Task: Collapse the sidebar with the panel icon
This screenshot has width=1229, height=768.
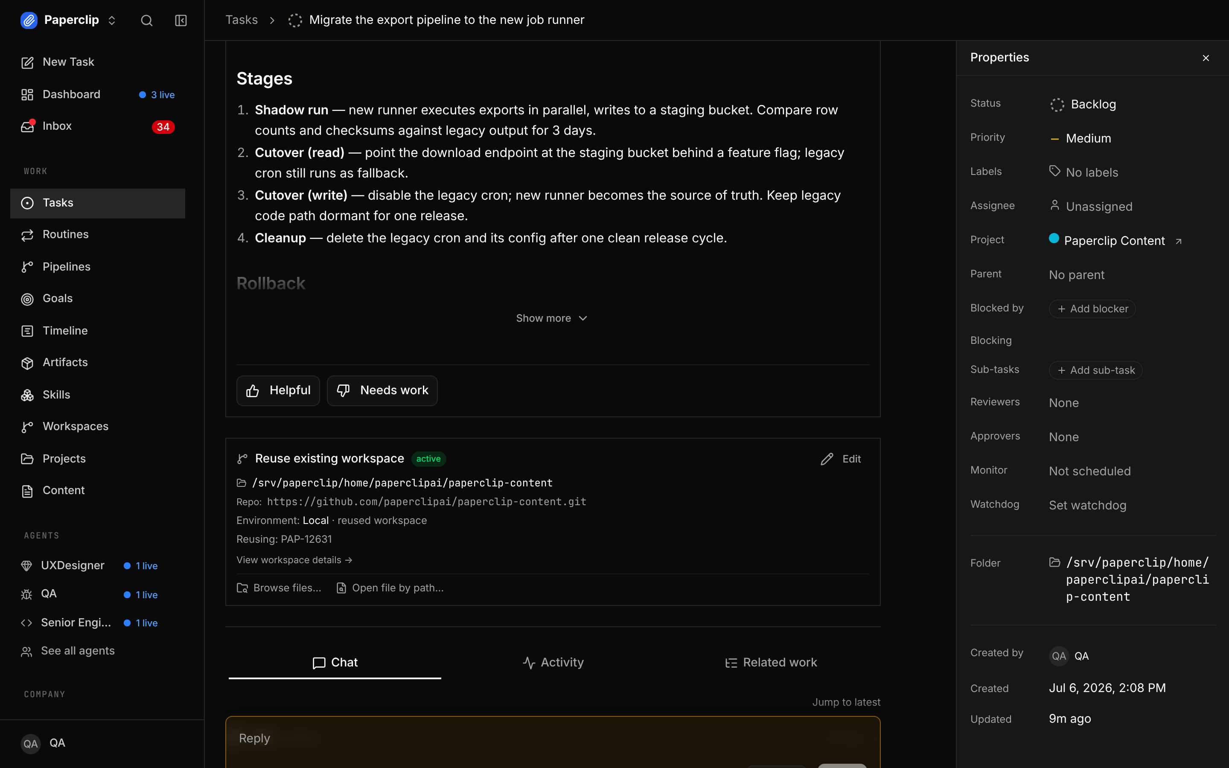Action: click(x=181, y=20)
